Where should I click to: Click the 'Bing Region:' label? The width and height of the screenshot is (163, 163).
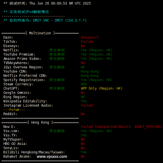click(15, 97)
